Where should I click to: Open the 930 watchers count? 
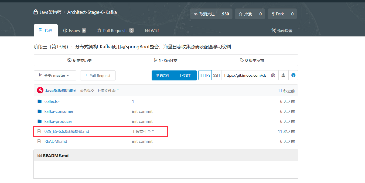click(225, 14)
